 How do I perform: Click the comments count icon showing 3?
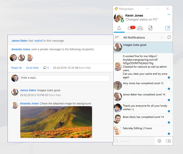point(46,68)
